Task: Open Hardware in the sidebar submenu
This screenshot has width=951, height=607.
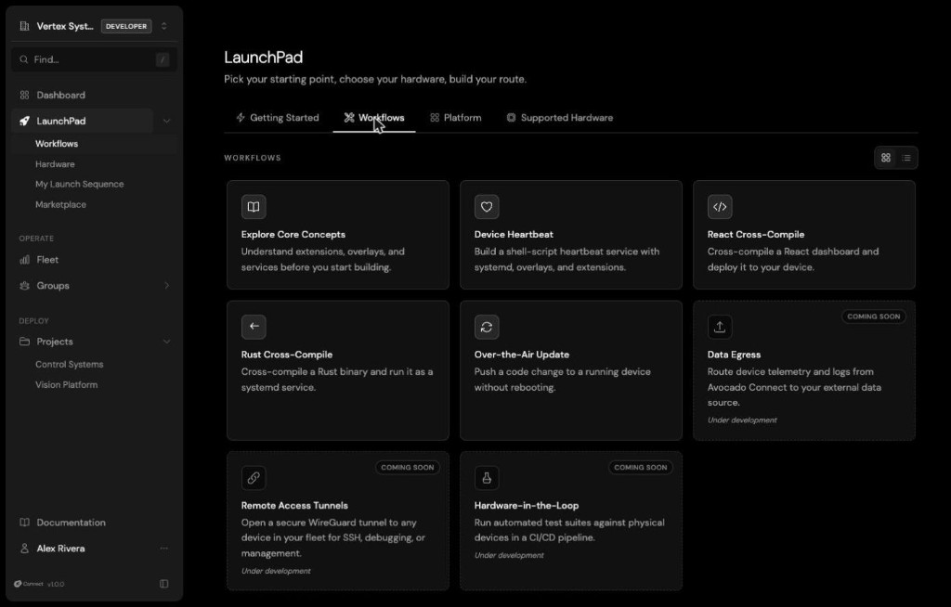Action: click(55, 164)
